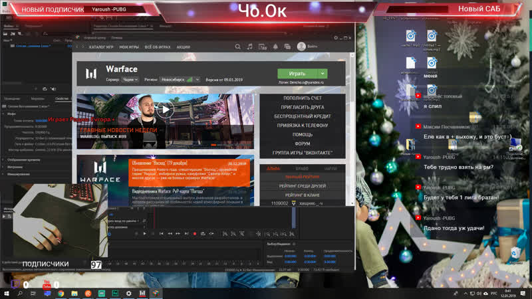This screenshot has height=299, width=532.
Task: Open Windows Settings gear in taskbar
Action: [x=128, y=293]
